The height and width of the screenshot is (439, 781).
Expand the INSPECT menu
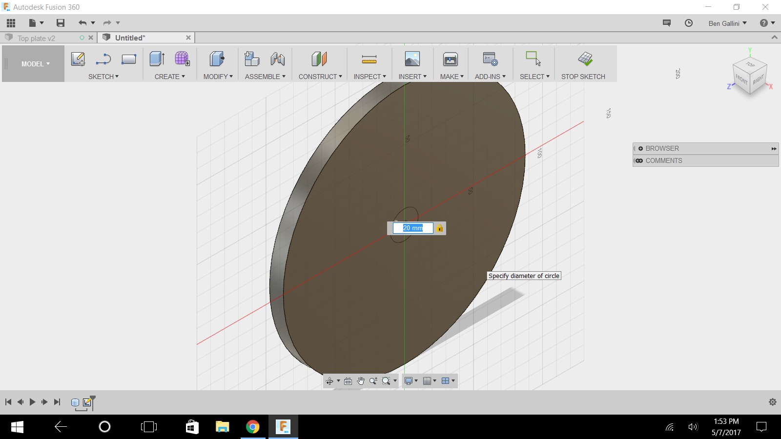[370, 77]
